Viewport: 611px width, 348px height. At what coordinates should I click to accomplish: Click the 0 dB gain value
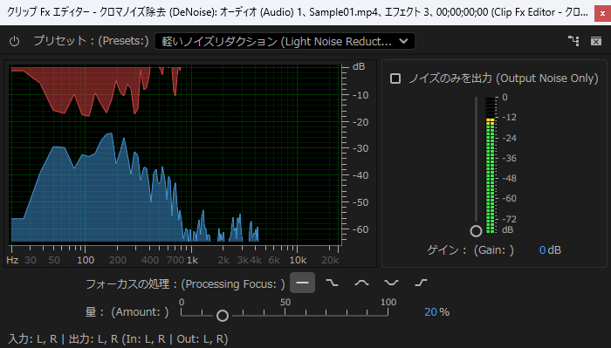[550, 250]
